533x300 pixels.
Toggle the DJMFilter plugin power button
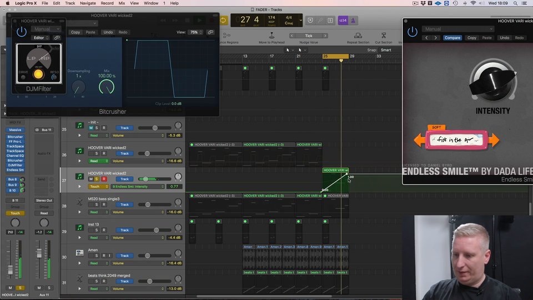22,32
